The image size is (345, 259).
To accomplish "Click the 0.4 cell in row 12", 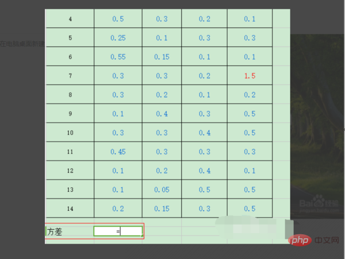I will [x=204, y=170].
